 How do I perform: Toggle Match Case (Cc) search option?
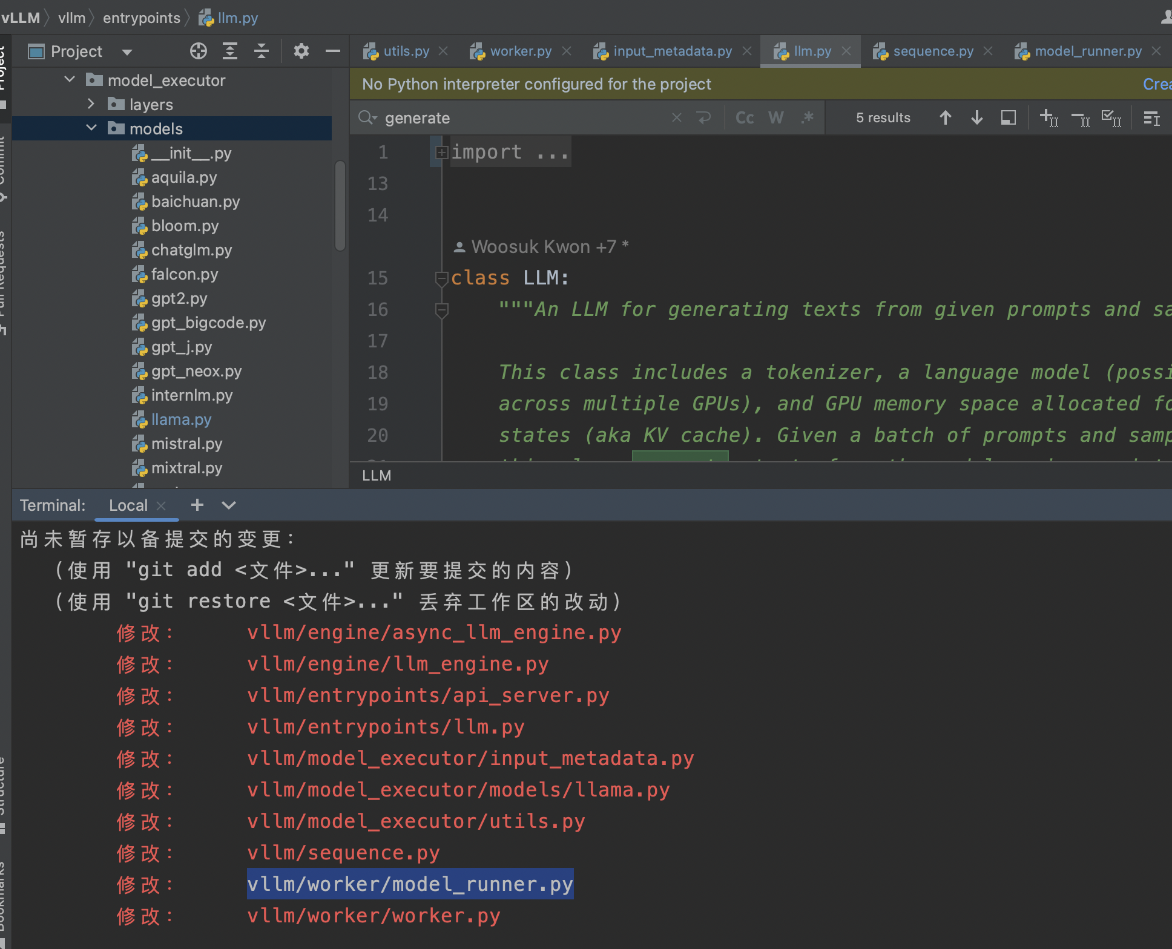[744, 117]
